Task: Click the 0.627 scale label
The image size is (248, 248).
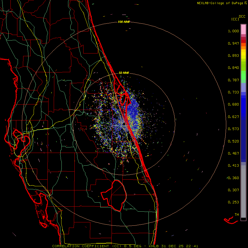Action: click(233, 117)
